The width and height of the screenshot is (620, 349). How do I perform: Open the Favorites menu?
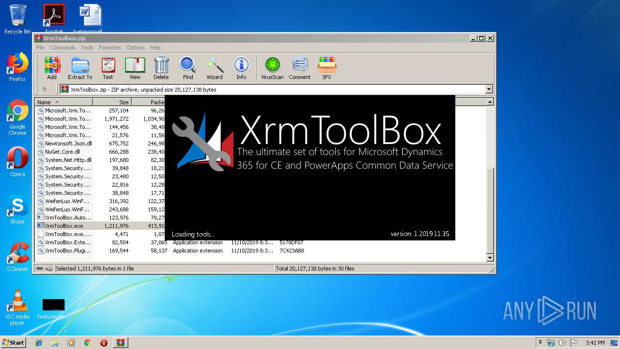tap(110, 48)
